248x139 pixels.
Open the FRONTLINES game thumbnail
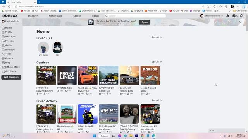67,75
